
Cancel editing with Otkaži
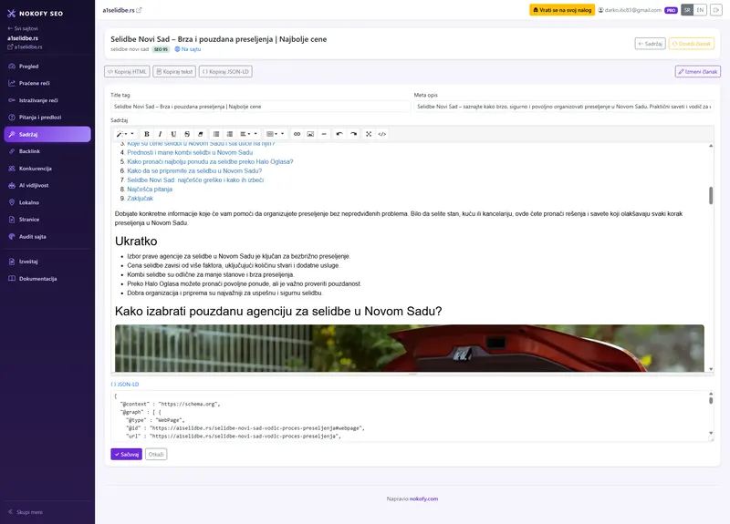tap(156, 454)
